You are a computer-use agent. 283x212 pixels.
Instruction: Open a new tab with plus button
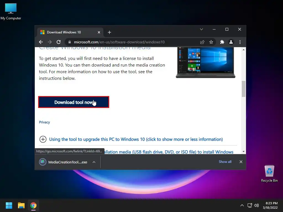coord(109,32)
